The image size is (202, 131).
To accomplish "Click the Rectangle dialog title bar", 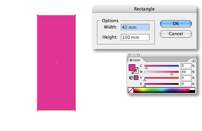I will coord(144,9).
